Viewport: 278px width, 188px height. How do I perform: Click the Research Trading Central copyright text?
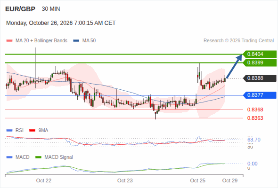(x=238, y=41)
